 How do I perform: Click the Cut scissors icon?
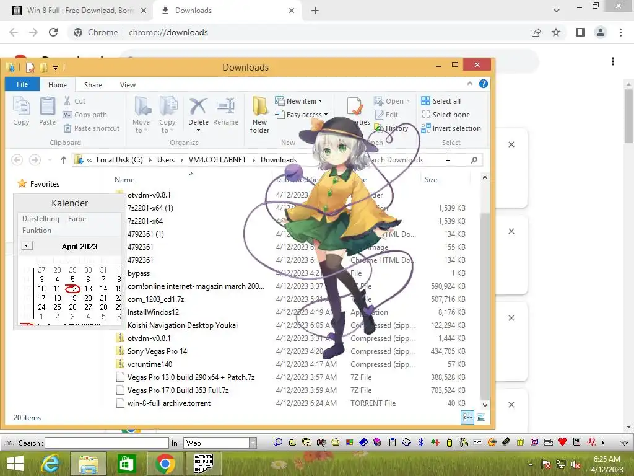(x=67, y=101)
